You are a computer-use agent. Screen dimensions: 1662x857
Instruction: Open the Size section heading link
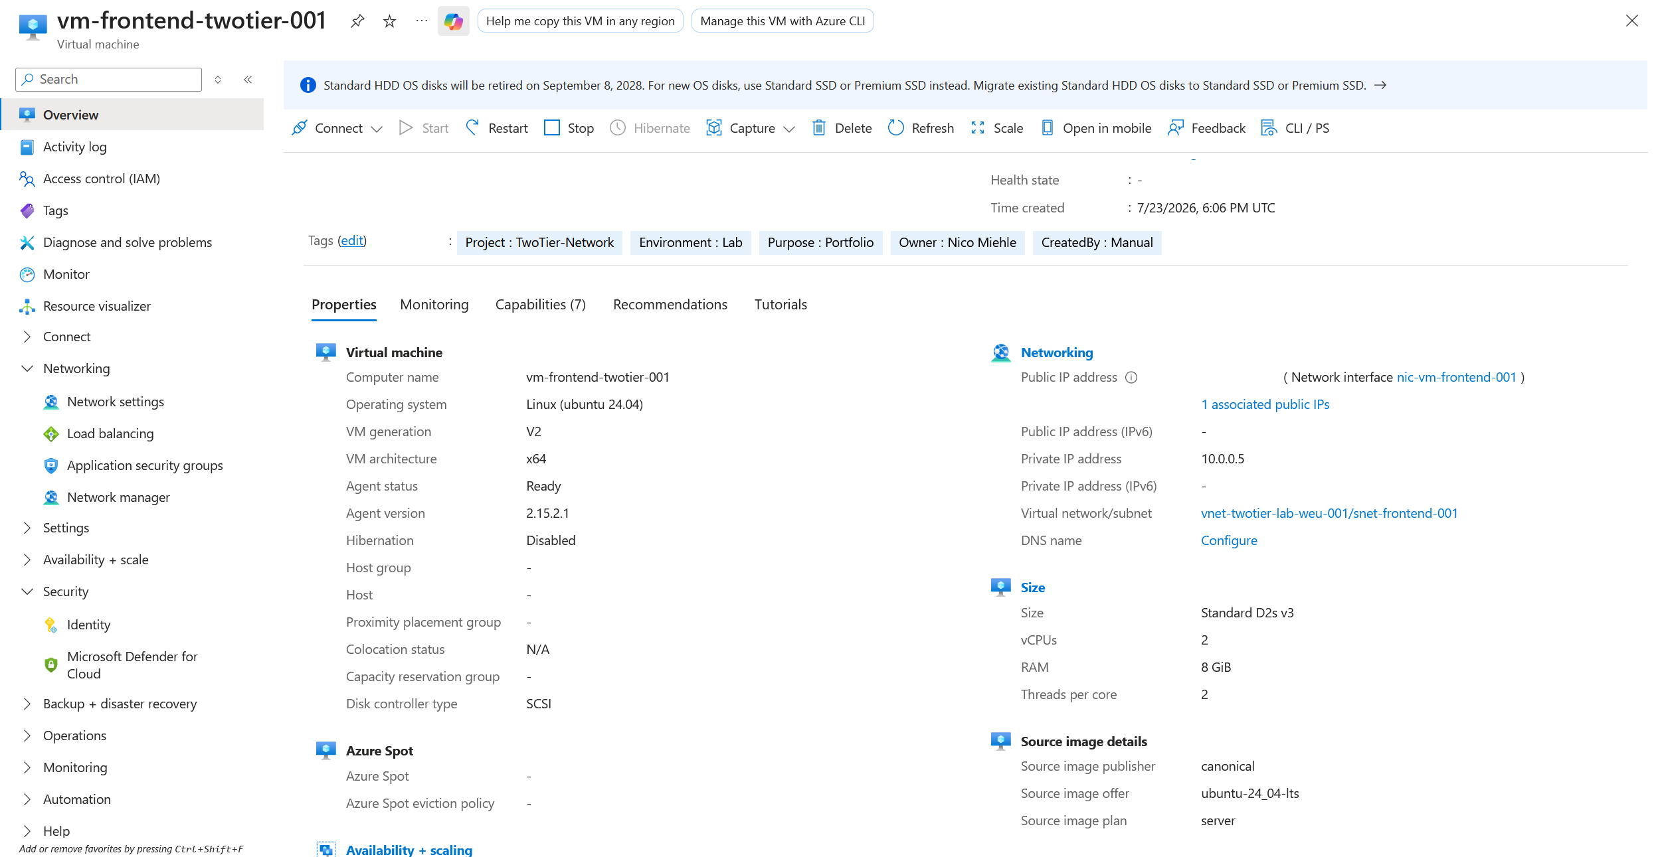tap(1033, 588)
